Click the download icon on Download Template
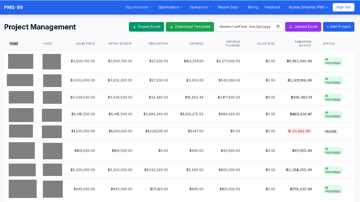Viewport: 360px width, 202px height. tap(171, 27)
